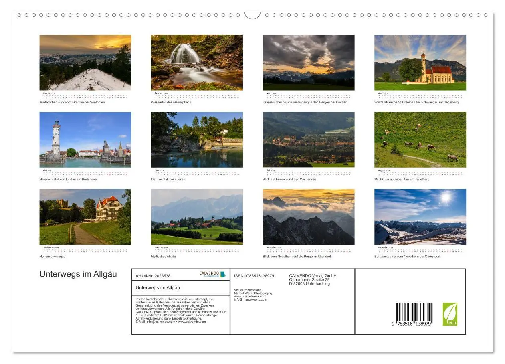The image size is (505, 364).
Task: Click the info@marcelwenk.com email address
Action: point(250,299)
